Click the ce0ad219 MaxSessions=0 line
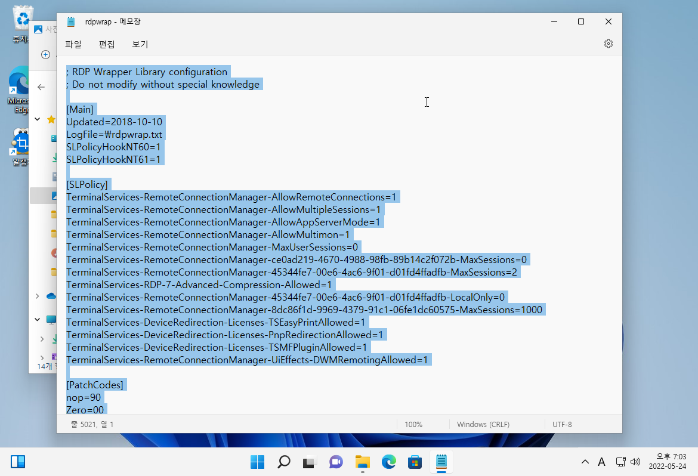This screenshot has height=476, width=698. point(297,259)
